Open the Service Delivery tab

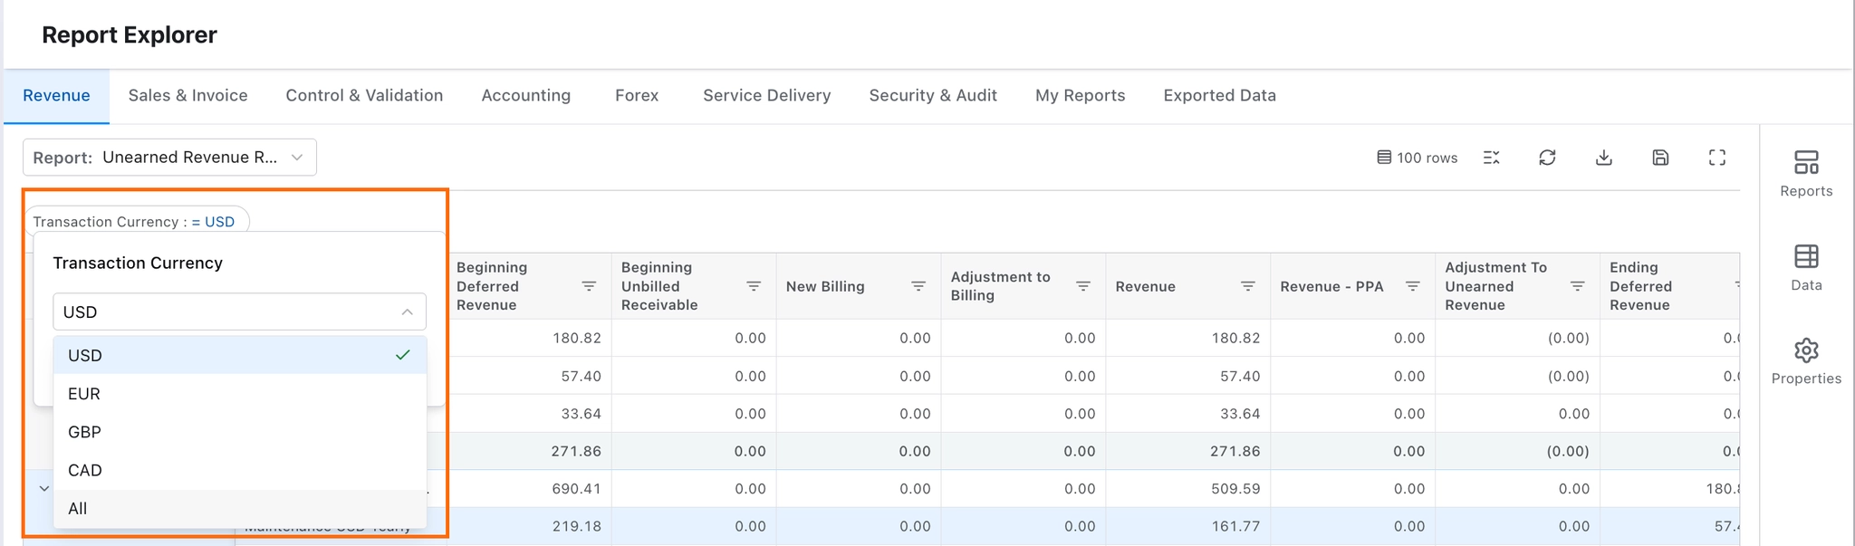point(766,96)
